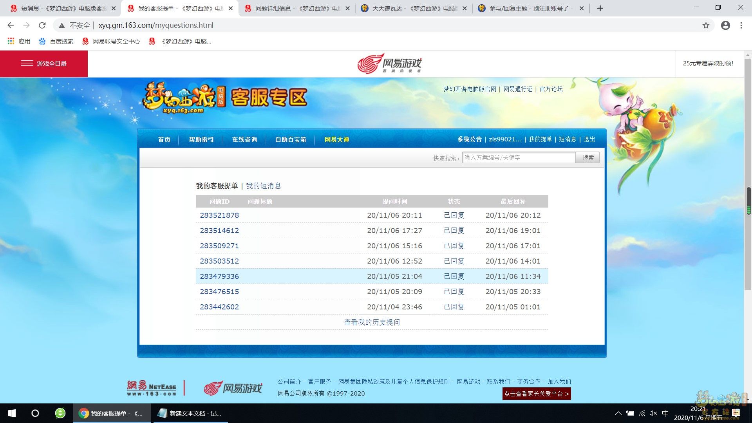
Task: Open 360 browser icon in taskbar
Action: click(x=60, y=413)
